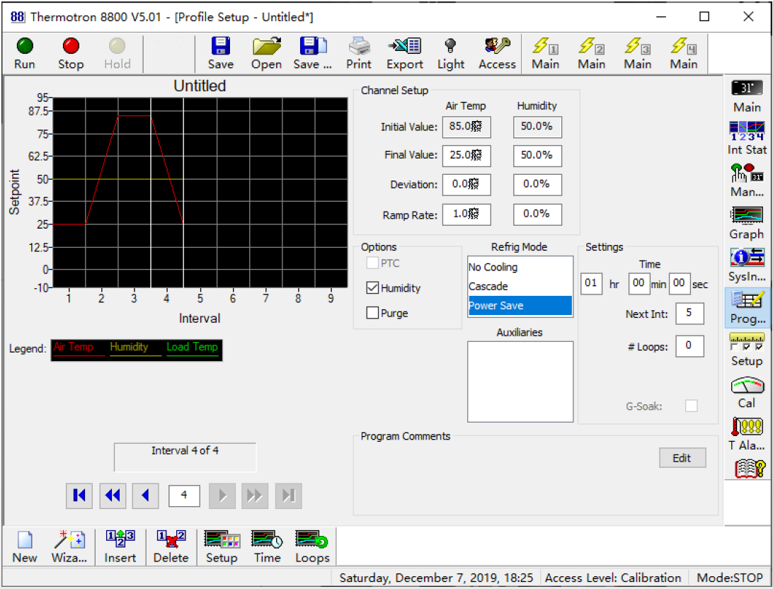
Task: Click the Save As toolbar icon
Action: [x=313, y=54]
